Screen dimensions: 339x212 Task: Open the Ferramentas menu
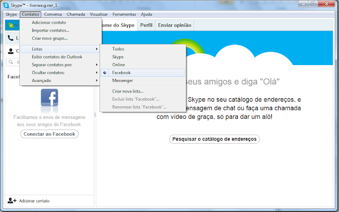pyautogui.click(x=124, y=14)
